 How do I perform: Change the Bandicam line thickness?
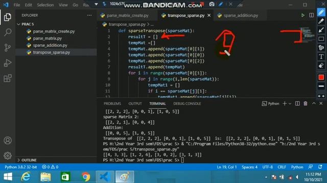coord(321,86)
